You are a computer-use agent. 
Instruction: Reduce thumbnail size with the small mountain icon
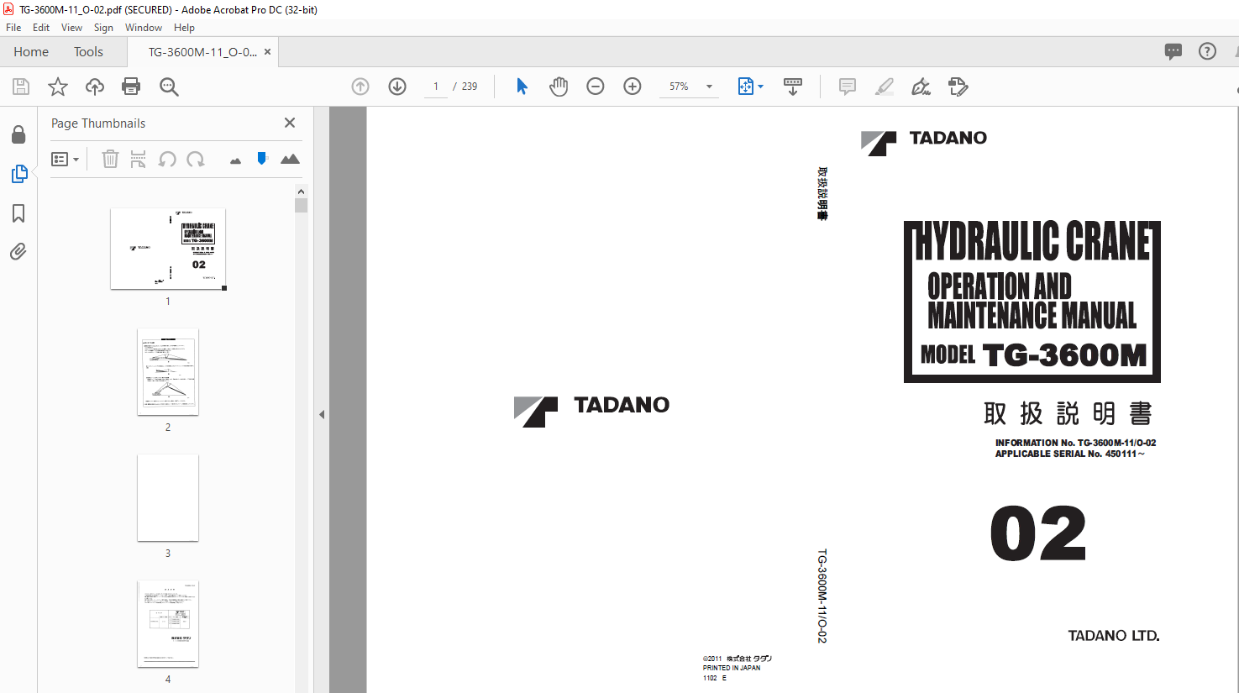click(235, 160)
